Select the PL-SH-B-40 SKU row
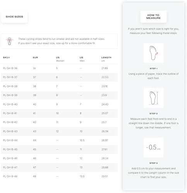The width and height of the screenshot is (187, 193). 59,104
